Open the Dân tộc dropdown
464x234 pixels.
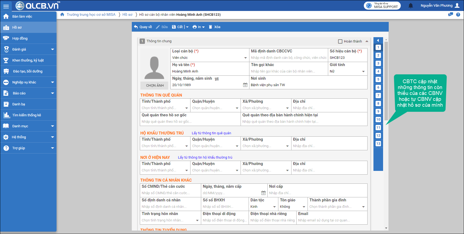coord(274,207)
